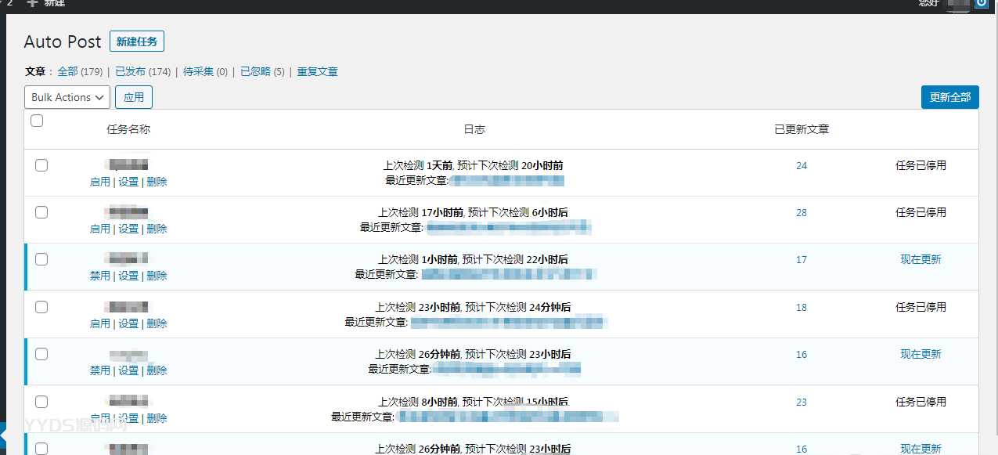Filter articles by 已发布 (174)

pyautogui.click(x=142, y=71)
